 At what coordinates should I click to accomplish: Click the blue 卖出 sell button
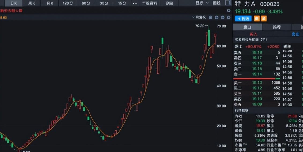tap(295, 34)
